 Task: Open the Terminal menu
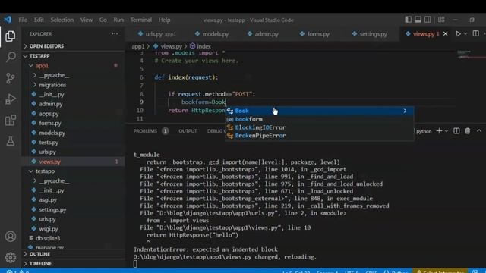(x=141, y=20)
